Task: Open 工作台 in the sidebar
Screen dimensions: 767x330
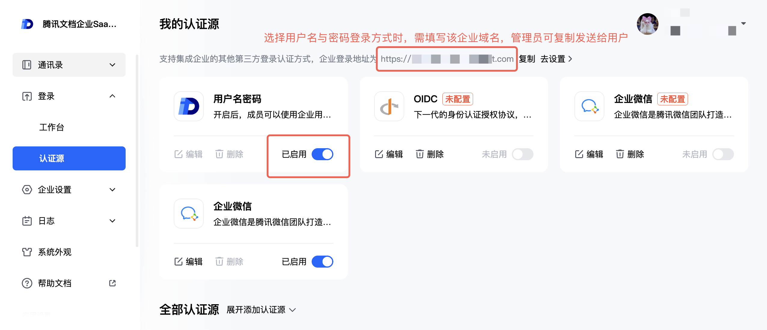Action: click(x=52, y=127)
